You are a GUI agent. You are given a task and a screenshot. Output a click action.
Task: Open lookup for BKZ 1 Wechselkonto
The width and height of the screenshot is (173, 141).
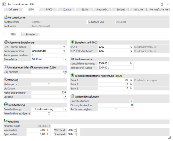pos(131,51)
